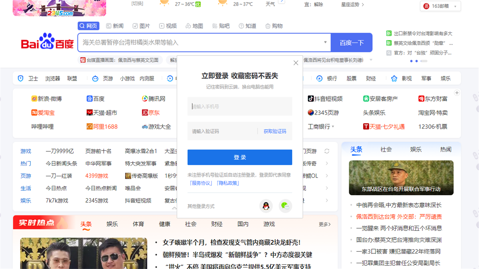Log in with QQ account
The height and width of the screenshot is (269, 479).
(265, 206)
